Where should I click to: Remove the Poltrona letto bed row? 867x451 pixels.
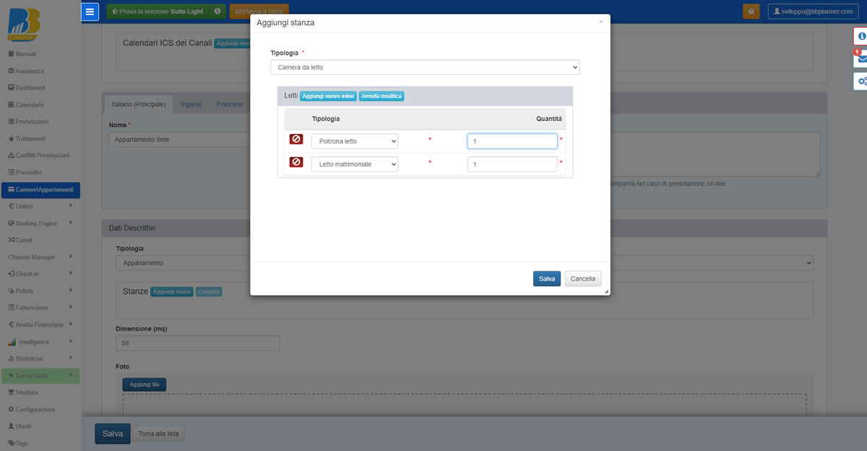296,141
